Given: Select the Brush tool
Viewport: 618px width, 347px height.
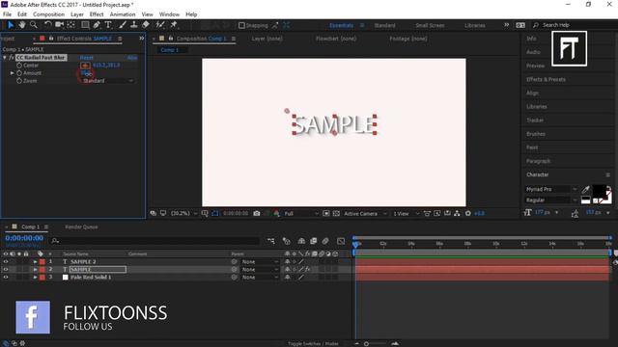Looking at the screenshot, I should (x=123, y=25).
